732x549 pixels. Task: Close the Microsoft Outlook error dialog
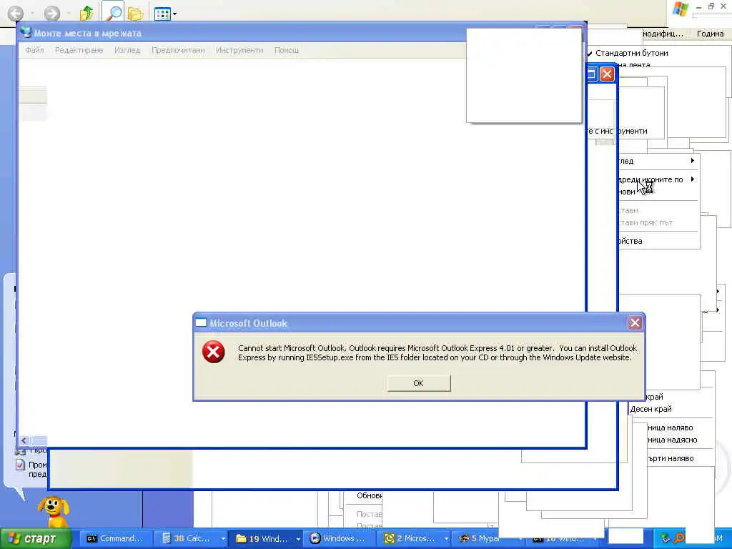pos(635,322)
